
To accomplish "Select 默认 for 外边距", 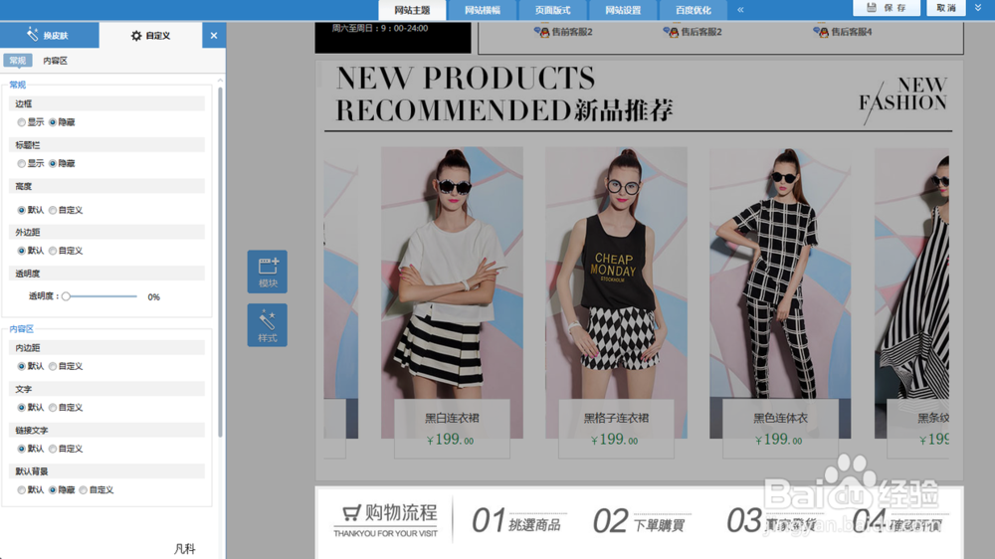I will pyautogui.click(x=22, y=251).
